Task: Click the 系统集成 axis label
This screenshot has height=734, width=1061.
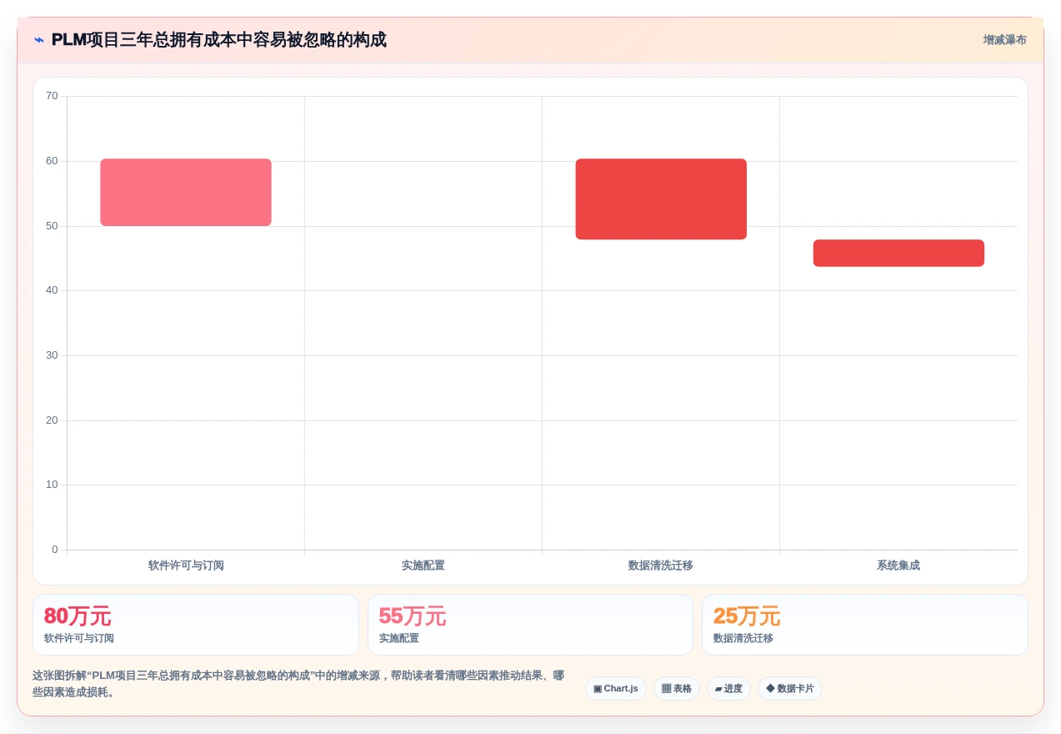Action: tap(898, 566)
